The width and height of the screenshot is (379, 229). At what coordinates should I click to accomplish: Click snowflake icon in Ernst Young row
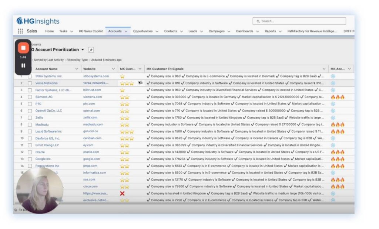pos(333,145)
